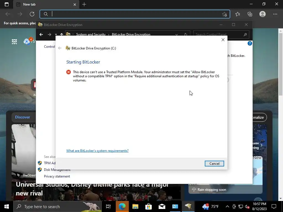Open Microsoft Edge from taskbar
Screen dimensions: 283x212
[122, 206]
